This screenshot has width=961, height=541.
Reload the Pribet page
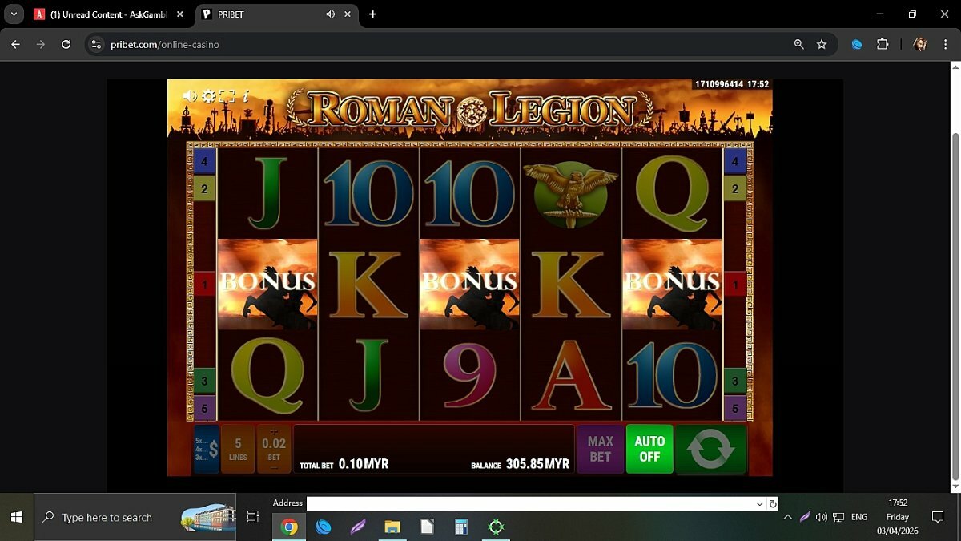[x=66, y=45]
